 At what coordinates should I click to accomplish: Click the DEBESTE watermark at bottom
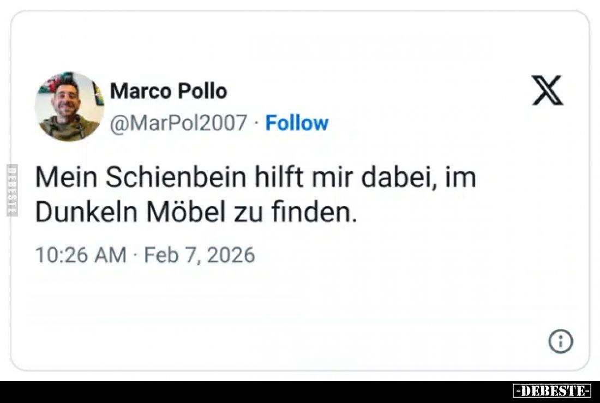(553, 392)
